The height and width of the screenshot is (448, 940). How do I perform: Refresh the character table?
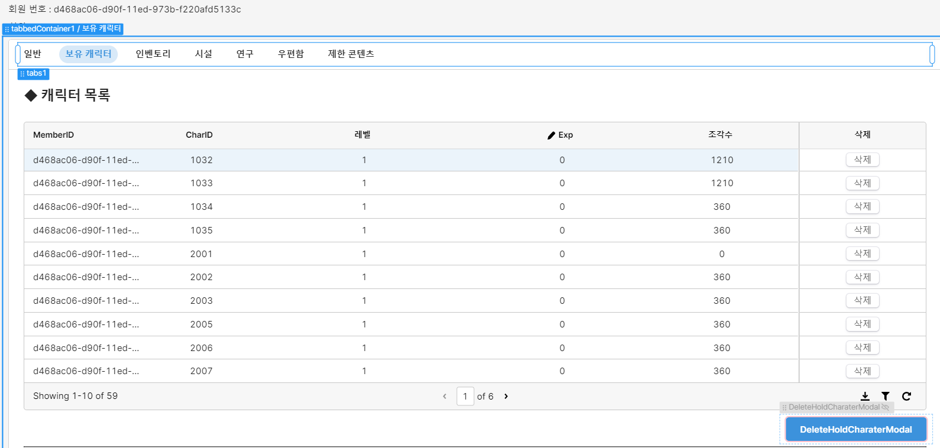pos(906,396)
